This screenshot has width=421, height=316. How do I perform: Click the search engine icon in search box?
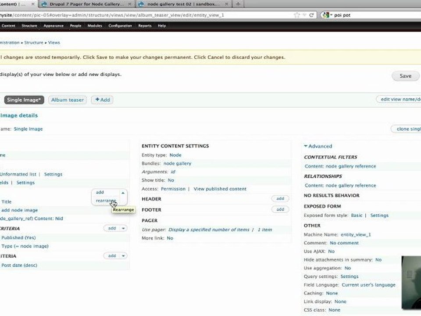coord(326,15)
